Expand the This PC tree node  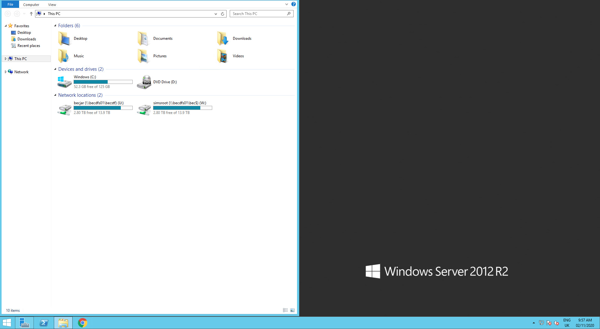pos(6,59)
